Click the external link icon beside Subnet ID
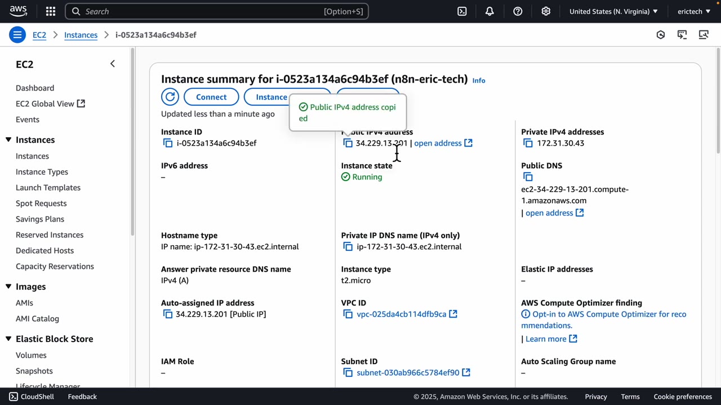This screenshot has width=721, height=405. [x=466, y=372]
